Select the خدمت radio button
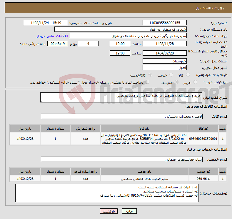 [171, 75]
